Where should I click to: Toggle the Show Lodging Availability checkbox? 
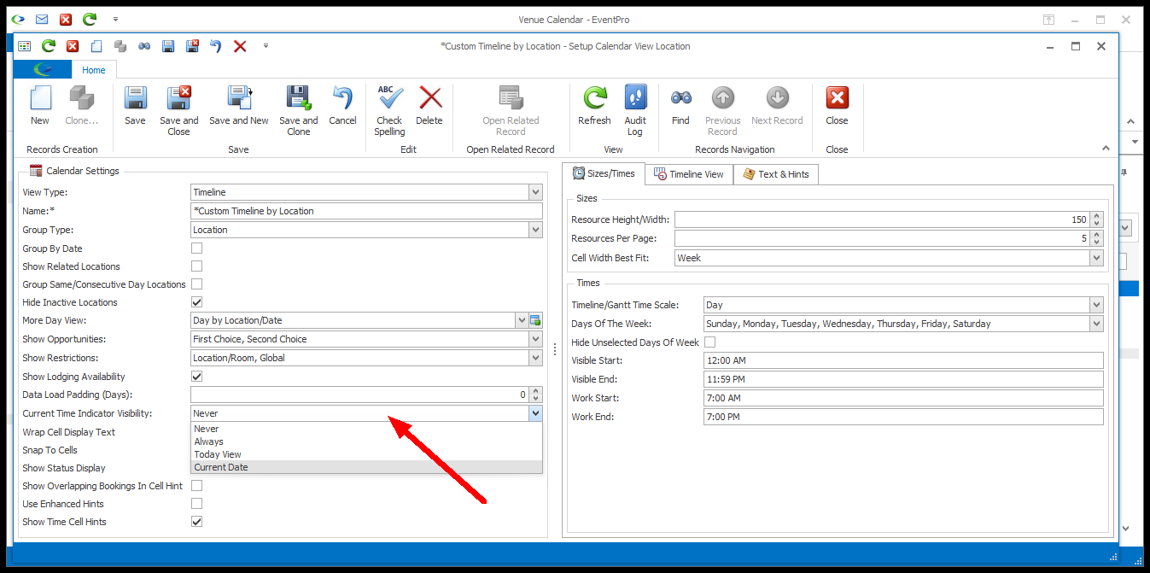pos(197,377)
